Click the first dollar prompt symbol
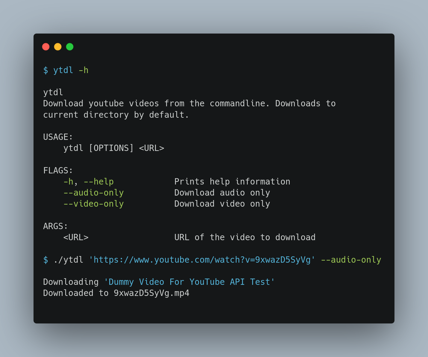The image size is (428, 357). click(x=45, y=70)
